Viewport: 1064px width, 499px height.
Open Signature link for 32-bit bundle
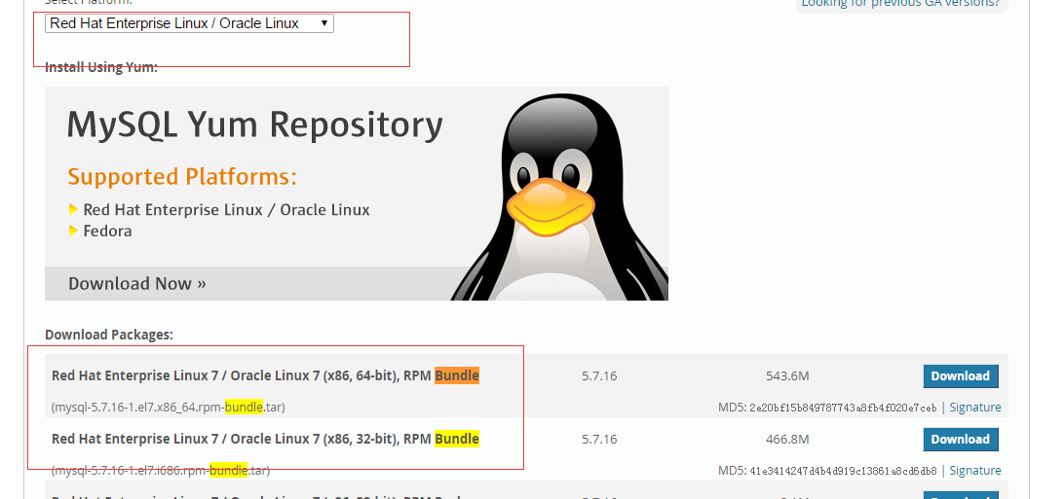coord(975,470)
